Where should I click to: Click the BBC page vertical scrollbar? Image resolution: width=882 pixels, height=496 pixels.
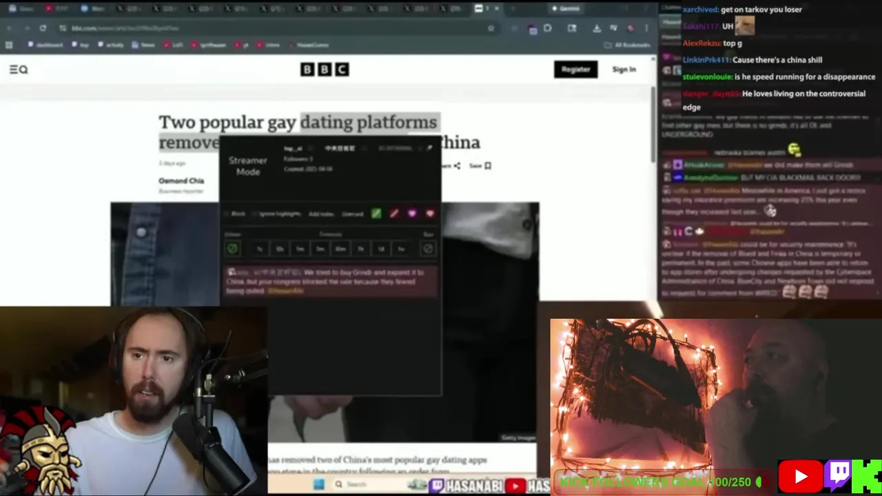653,124
